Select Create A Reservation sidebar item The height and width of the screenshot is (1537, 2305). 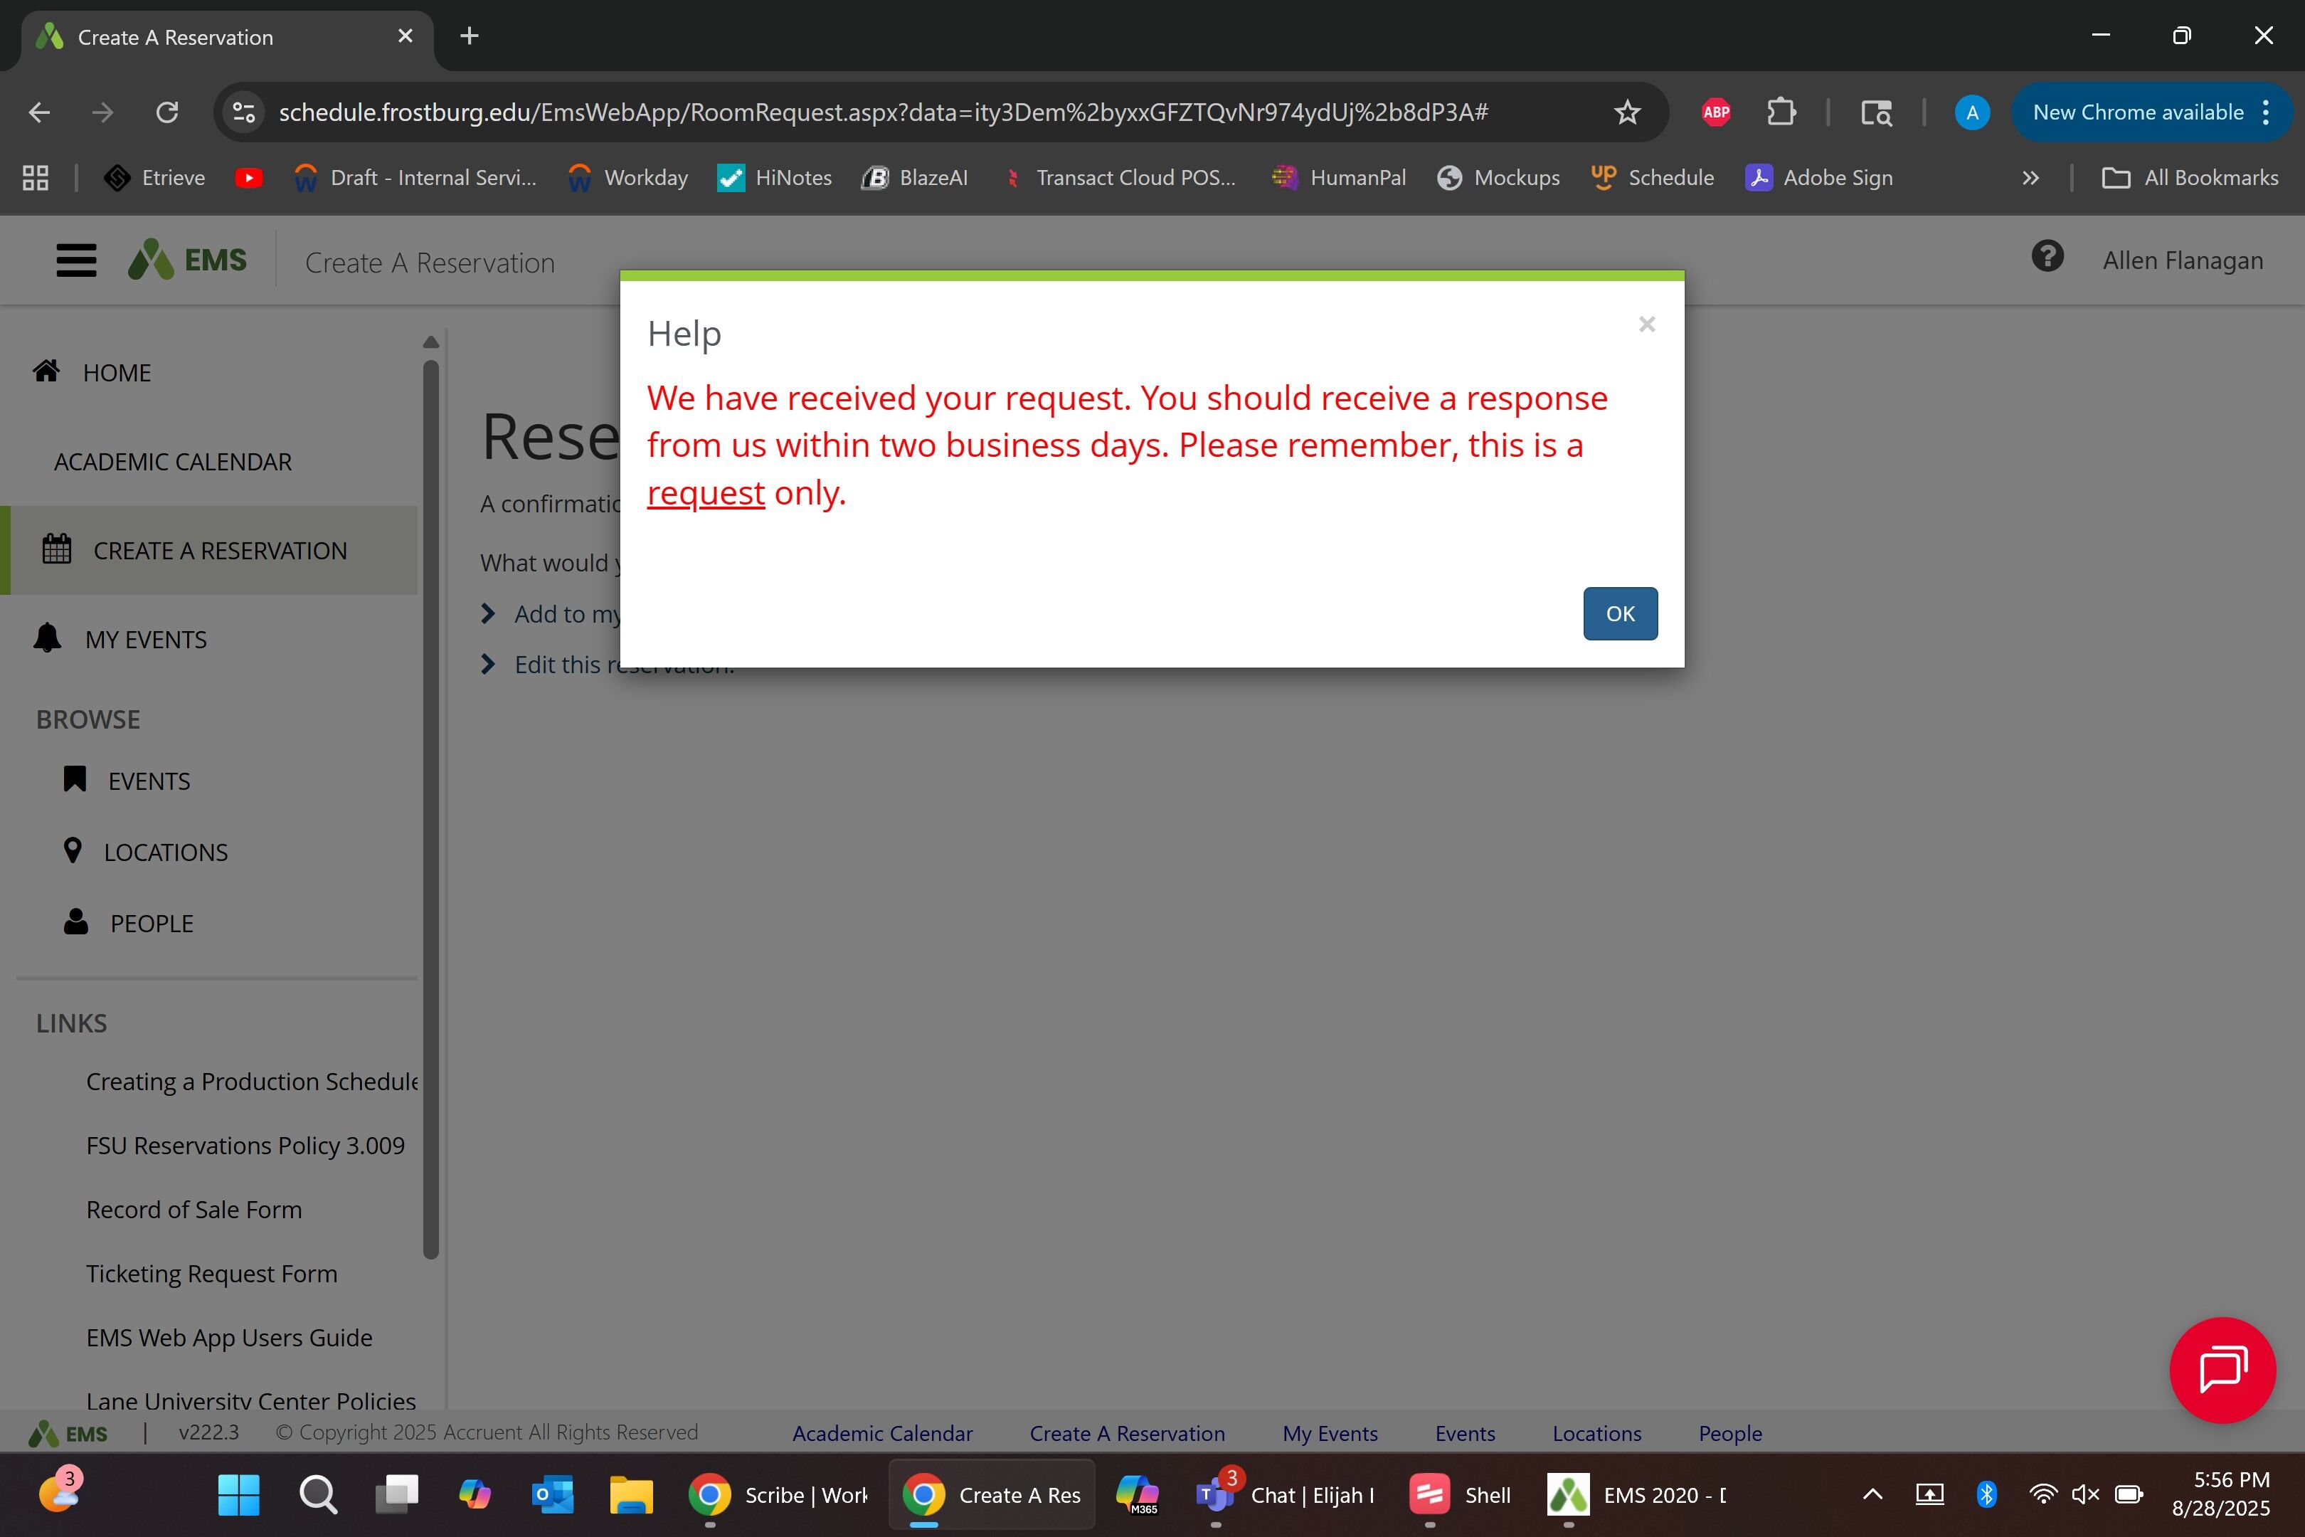click(220, 551)
